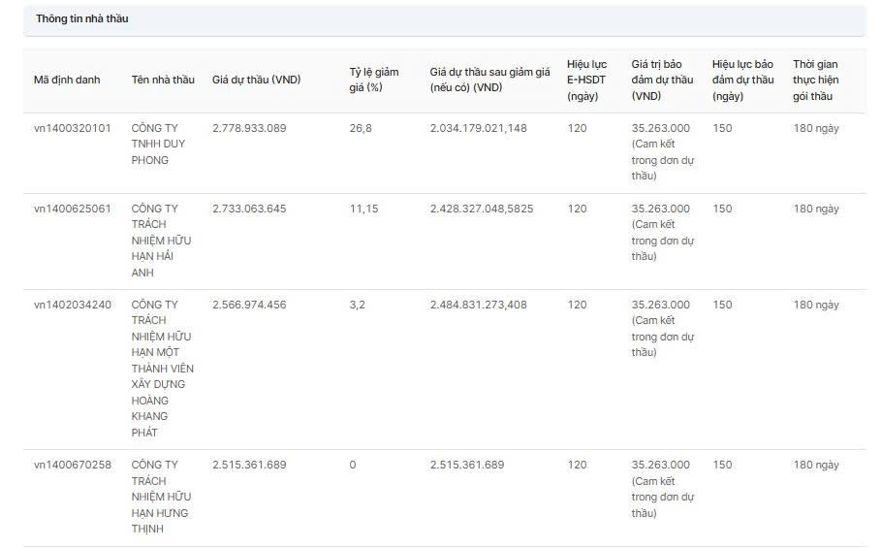Click company name "CÔNG TY TNHH DUY PHONG"

158,144
